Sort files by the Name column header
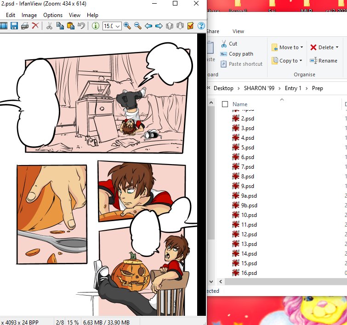This screenshot has width=347, height=325. [x=240, y=104]
